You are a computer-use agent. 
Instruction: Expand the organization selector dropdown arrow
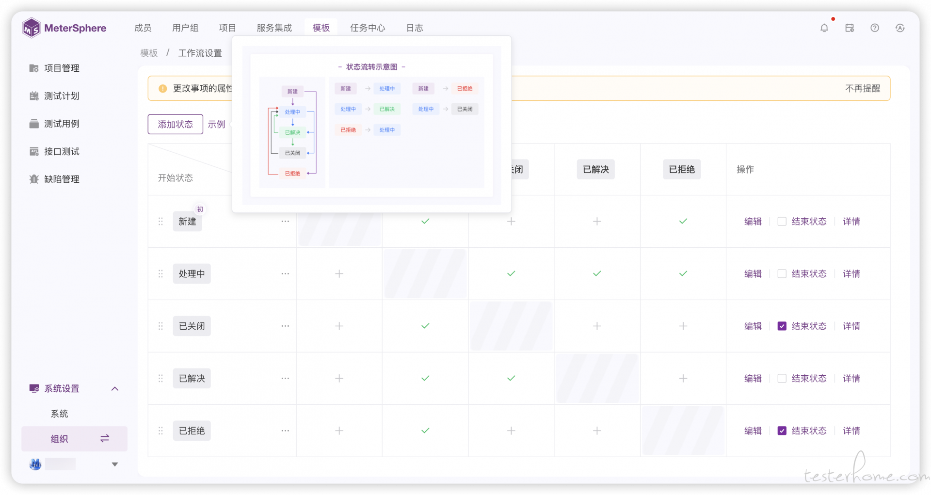[115, 464]
